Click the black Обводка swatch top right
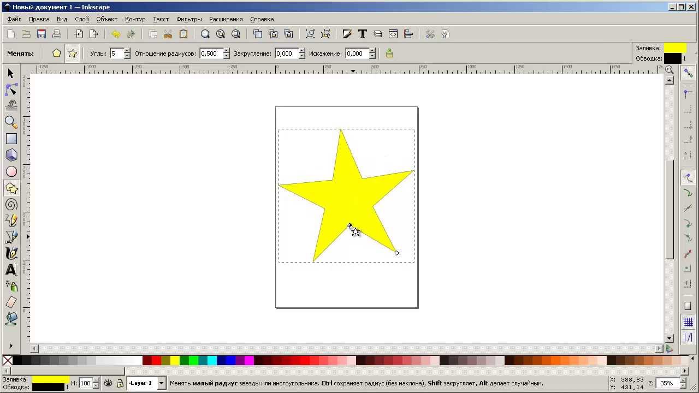Screen dimensions: 699x393 (x=673, y=58)
